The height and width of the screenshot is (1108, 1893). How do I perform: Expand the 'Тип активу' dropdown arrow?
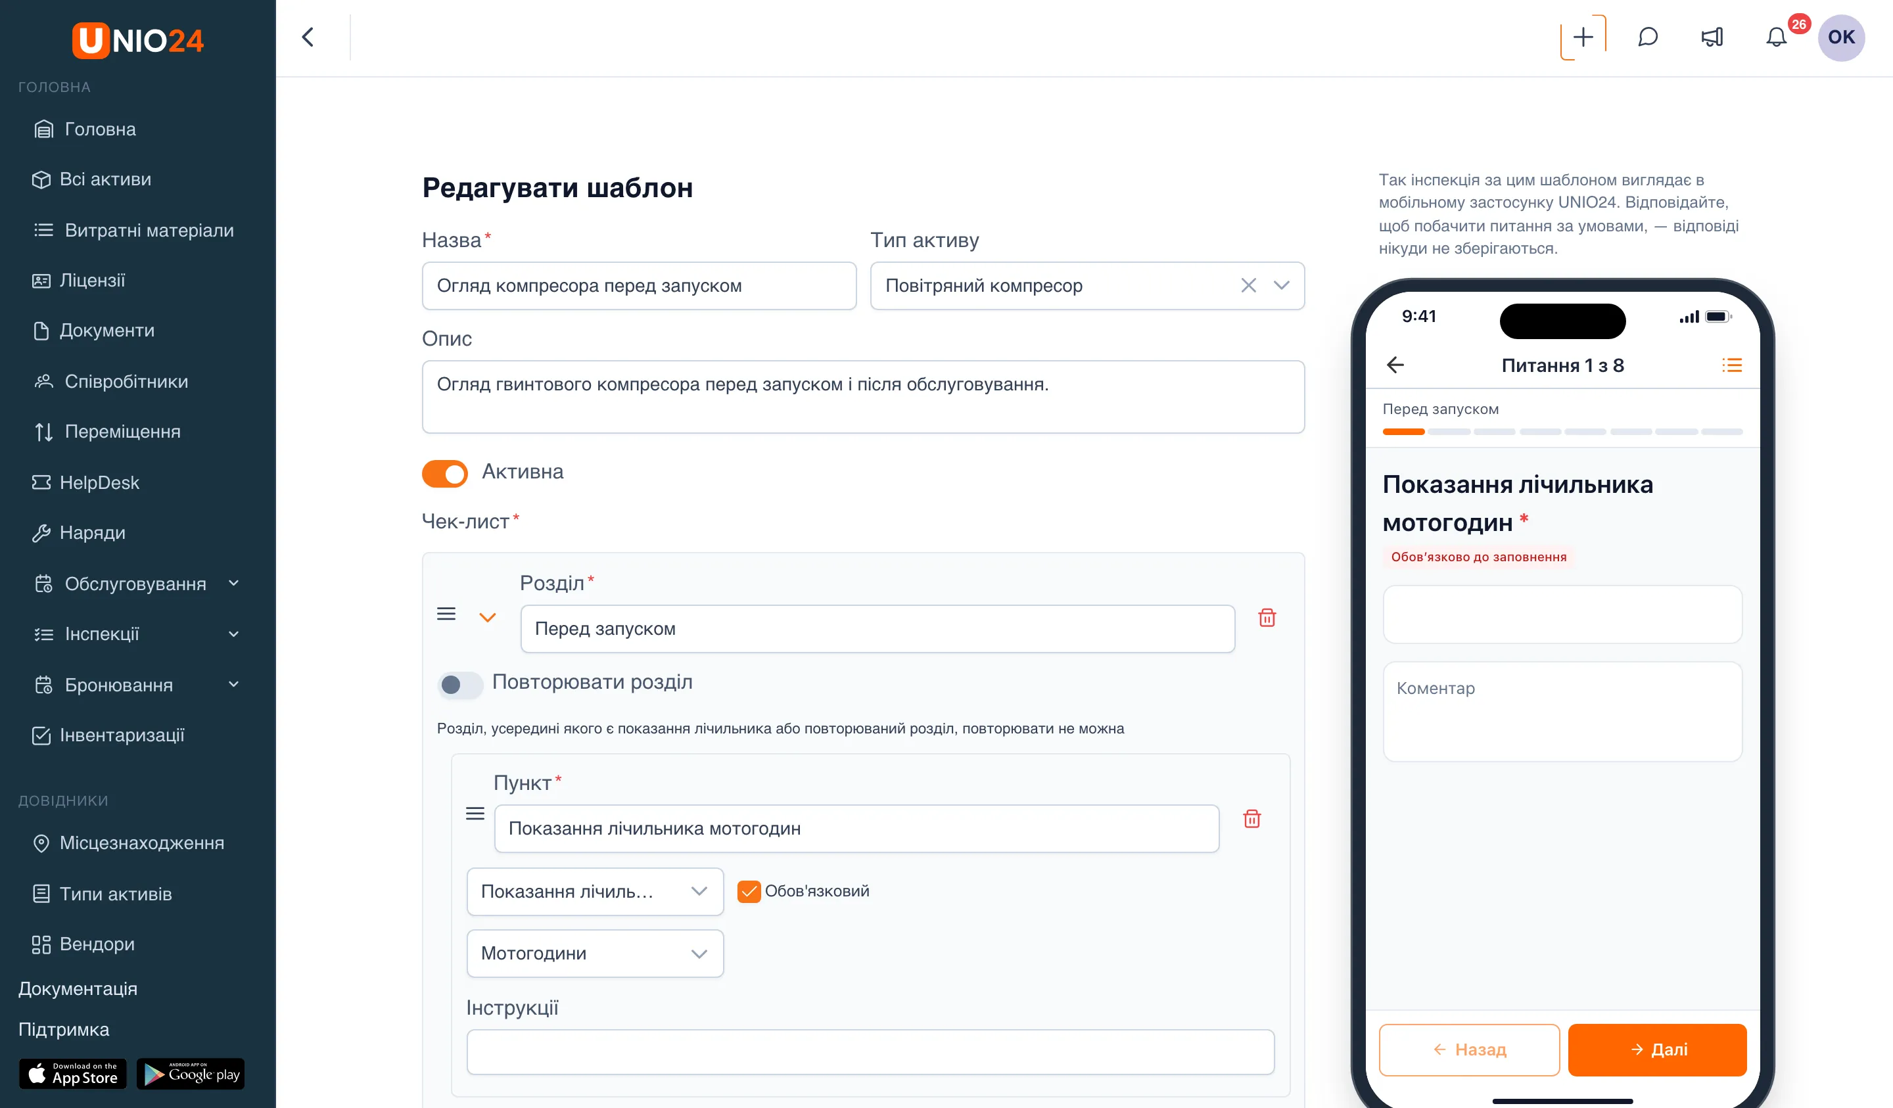tap(1282, 285)
